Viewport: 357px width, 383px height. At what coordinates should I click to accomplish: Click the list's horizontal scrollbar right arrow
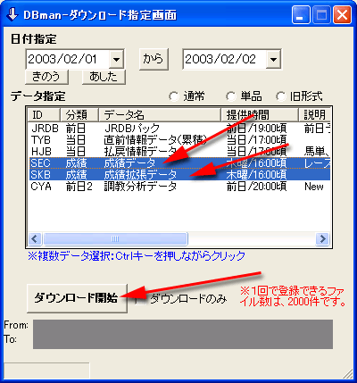click(322, 238)
